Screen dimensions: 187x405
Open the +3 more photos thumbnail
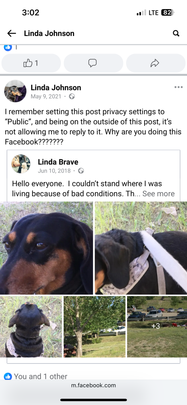tap(157, 327)
